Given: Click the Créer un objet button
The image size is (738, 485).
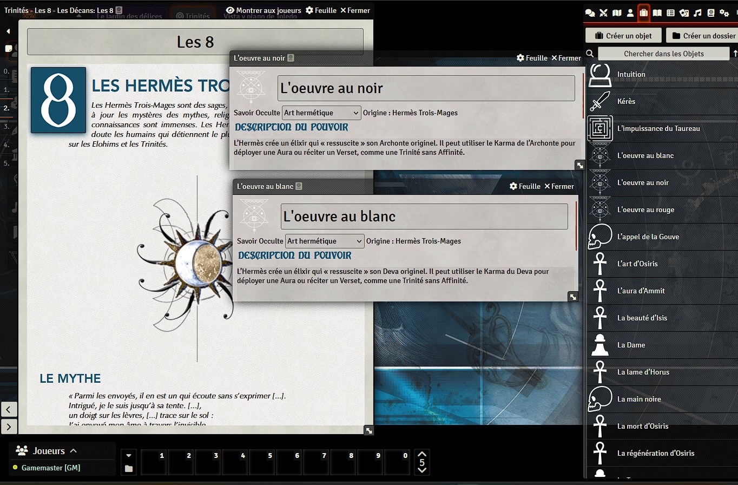Looking at the screenshot, I should 623,36.
